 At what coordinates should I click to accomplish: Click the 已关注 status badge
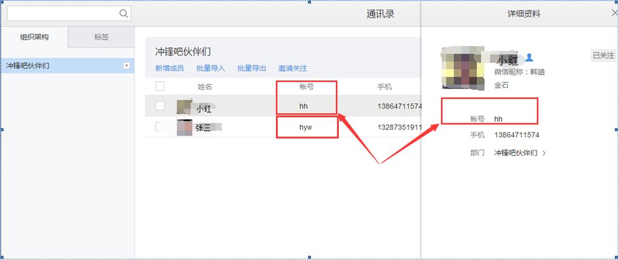[603, 56]
